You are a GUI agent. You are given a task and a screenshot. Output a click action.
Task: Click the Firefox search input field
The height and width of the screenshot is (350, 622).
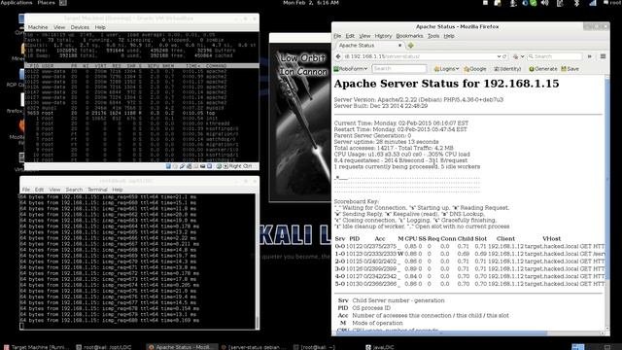tap(555, 56)
